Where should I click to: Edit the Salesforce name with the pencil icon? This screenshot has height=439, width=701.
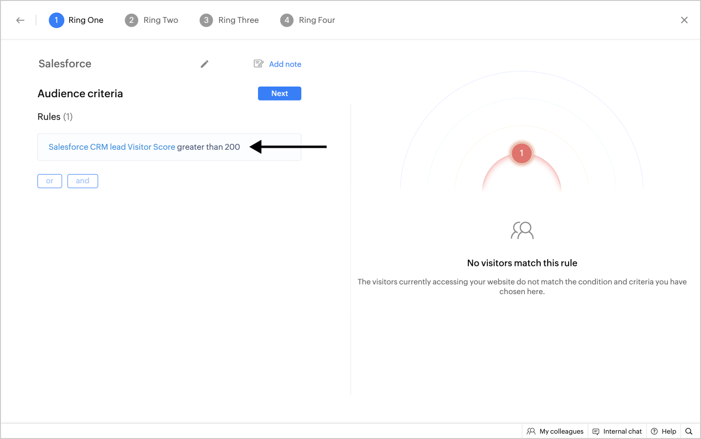pyautogui.click(x=204, y=64)
